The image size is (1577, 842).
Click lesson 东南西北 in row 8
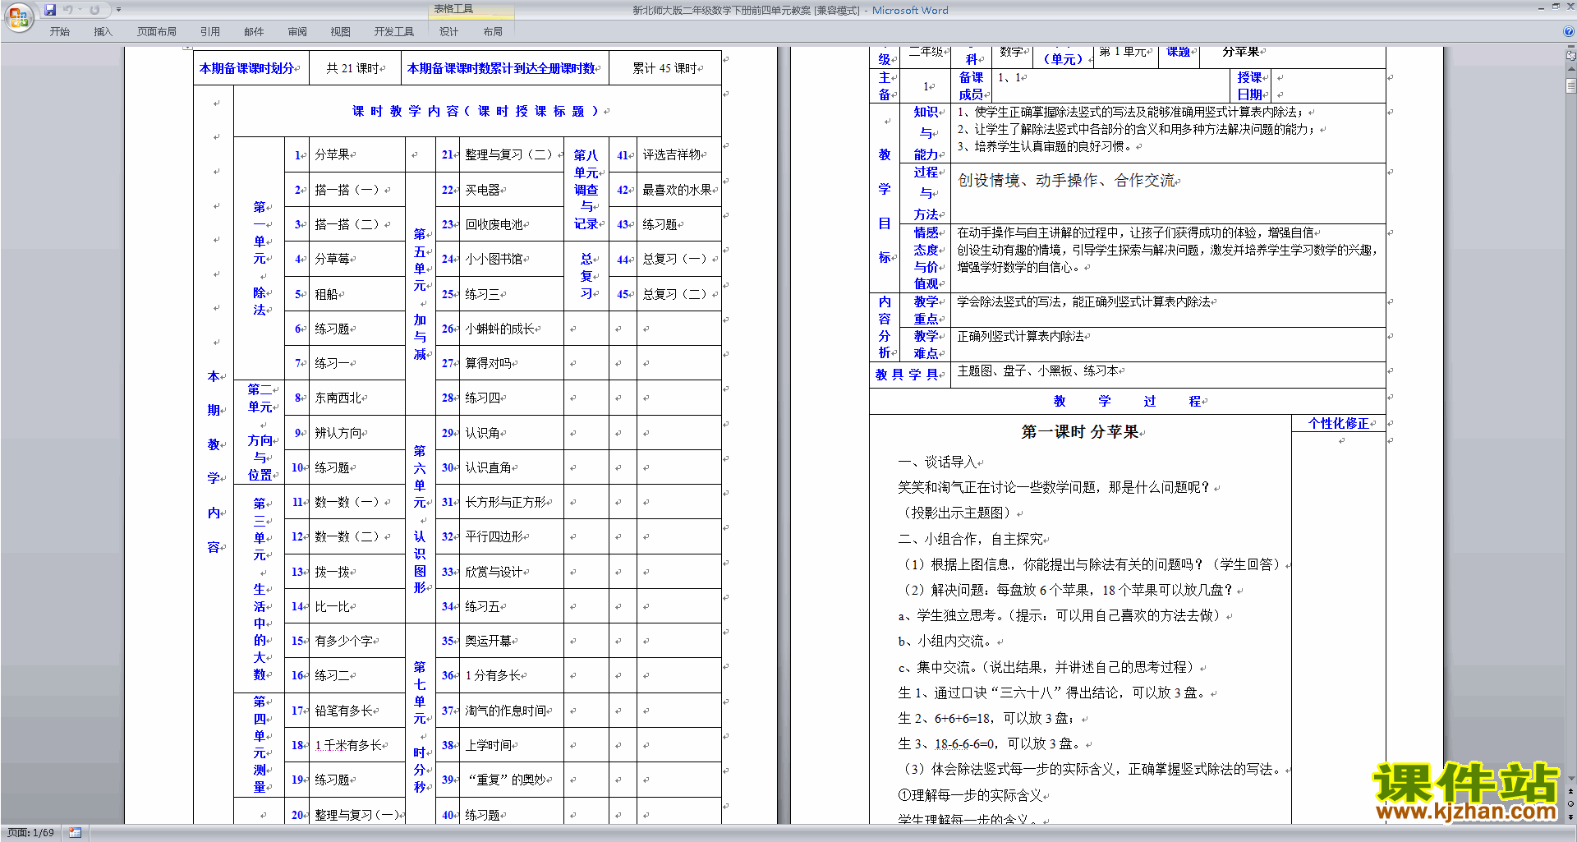(x=338, y=398)
